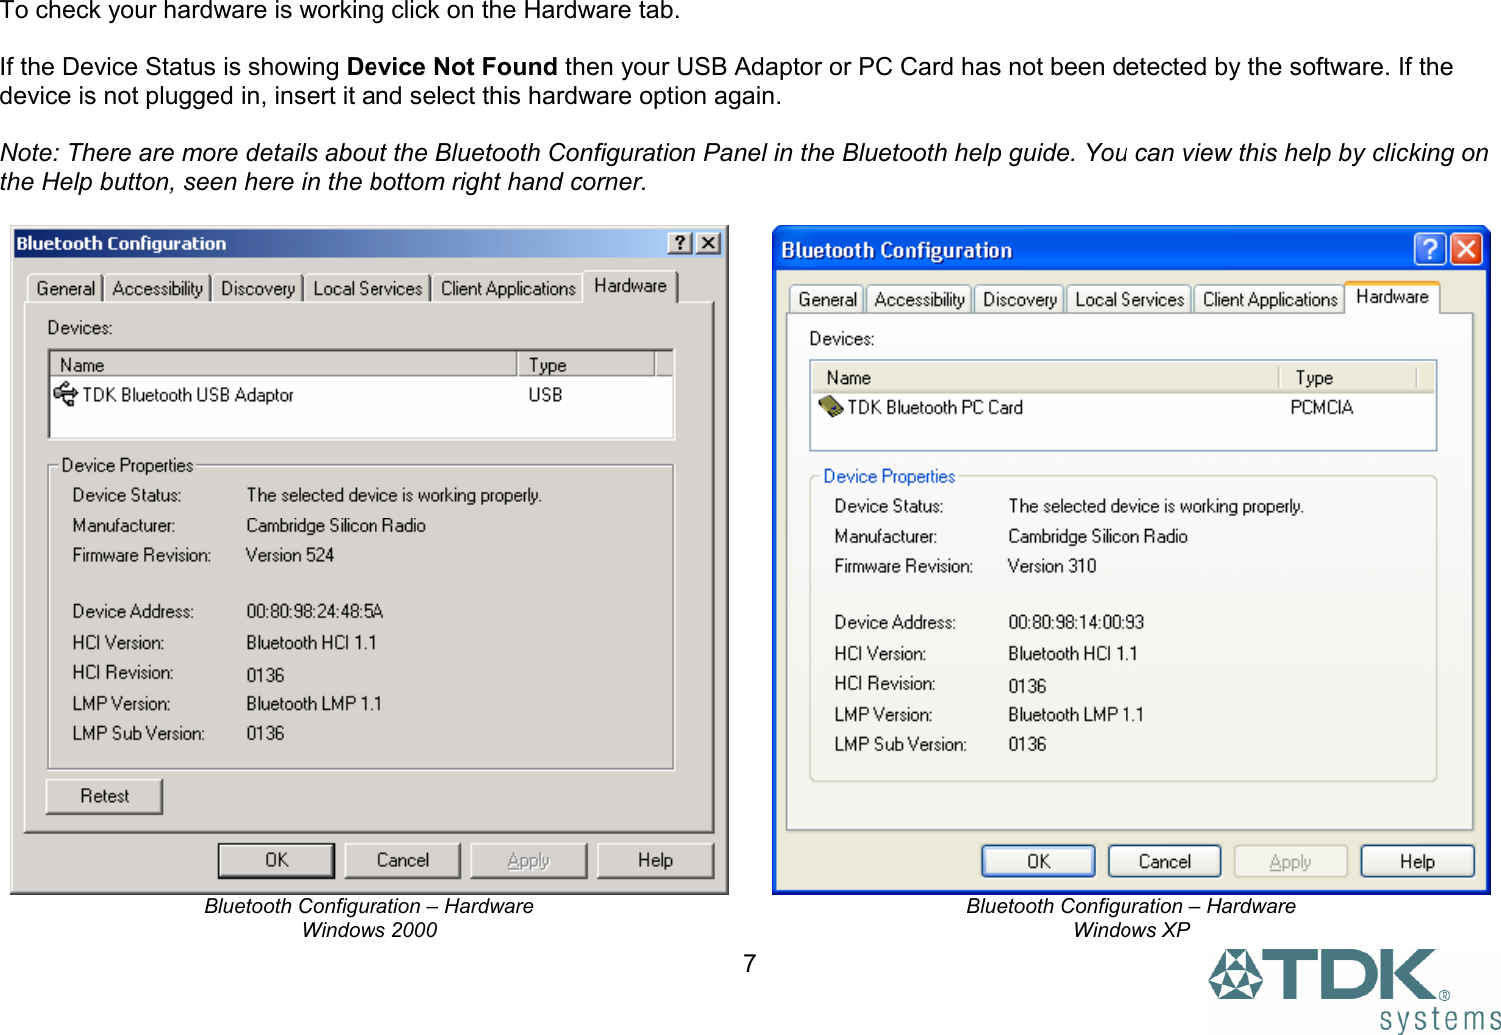
Task: Click firmware value Version 524
Action: tap(290, 555)
